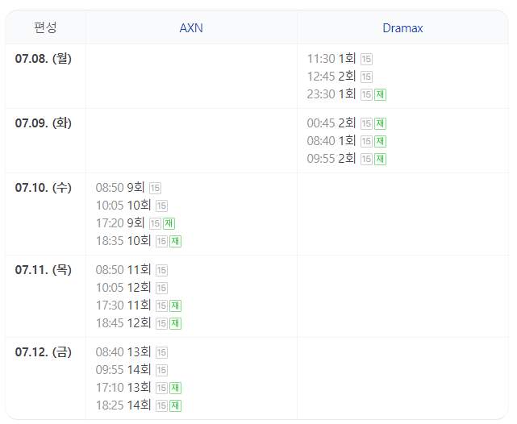Image resolution: width=517 pixels, height=424 pixels.
Task: Click the 15 rating icon at 18:35 10회
Action: click(161, 242)
